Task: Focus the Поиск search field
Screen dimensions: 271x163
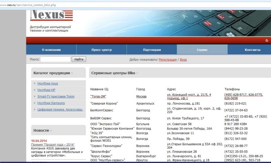Action: [56, 59]
